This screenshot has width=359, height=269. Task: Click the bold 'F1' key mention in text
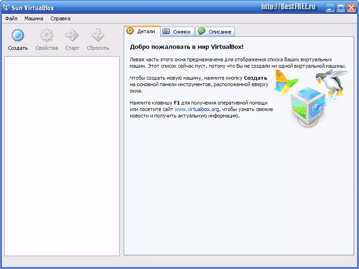click(x=177, y=103)
